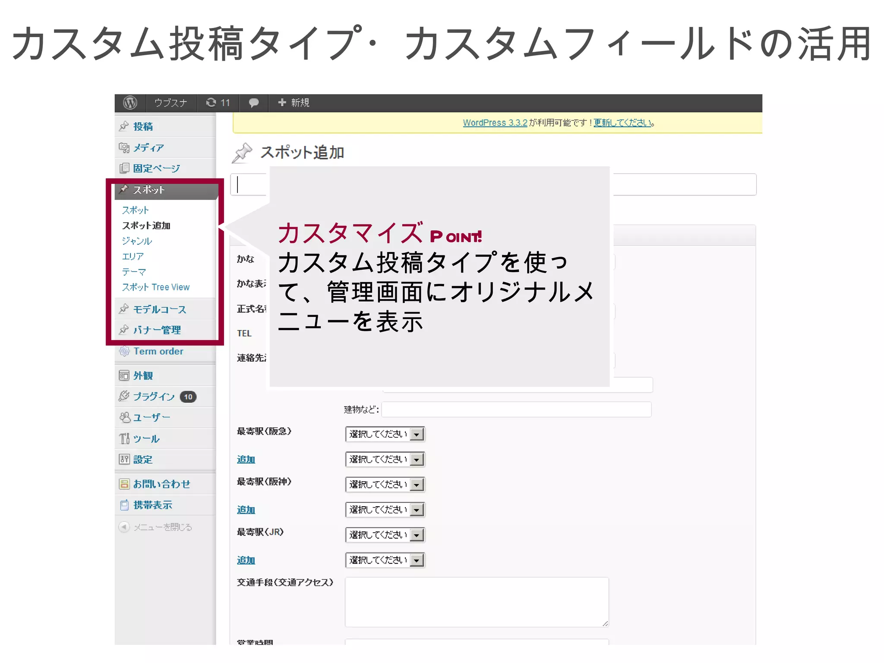Open the comments bubble icon
This screenshot has height=663, width=884.
point(254,103)
